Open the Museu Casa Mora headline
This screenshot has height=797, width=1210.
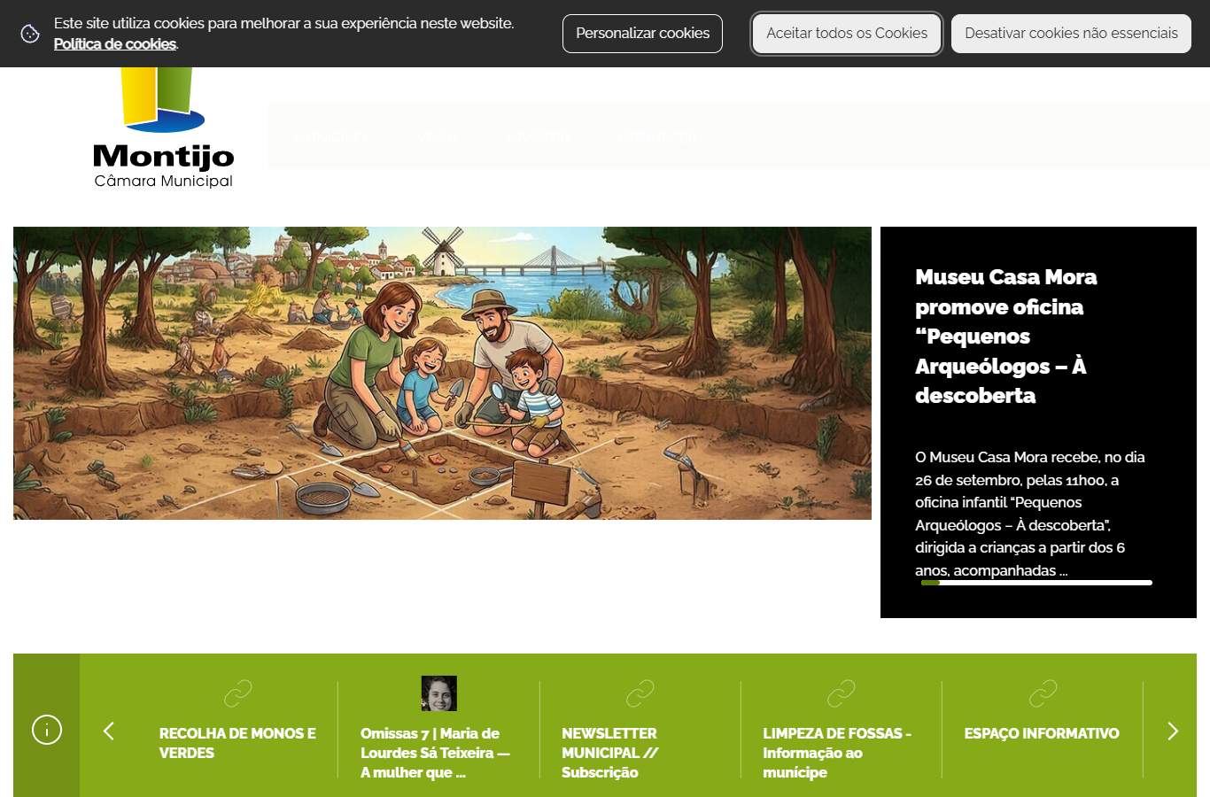point(1005,337)
